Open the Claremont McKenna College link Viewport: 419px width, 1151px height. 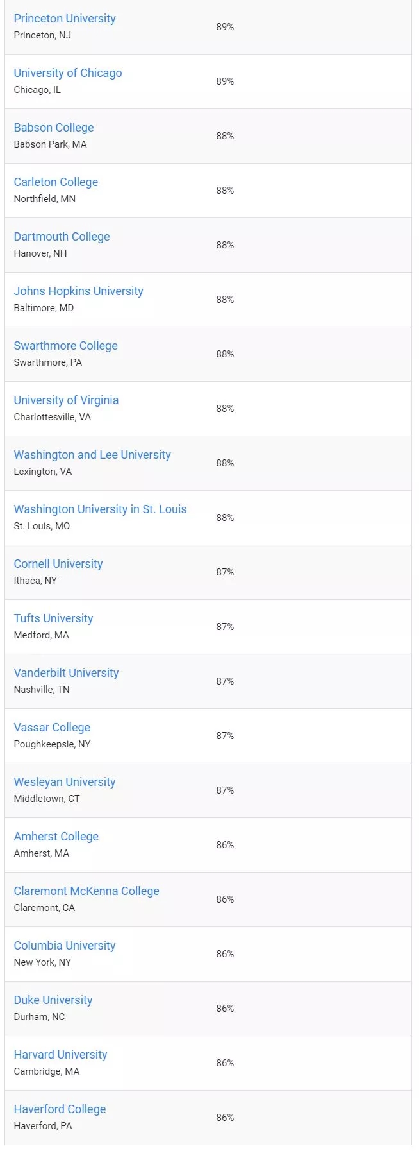pyautogui.click(x=86, y=891)
